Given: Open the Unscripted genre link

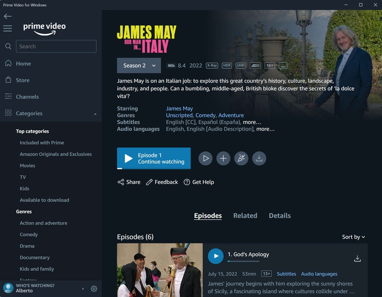Looking at the screenshot, I should pyautogui.click(x=179, y=115).
